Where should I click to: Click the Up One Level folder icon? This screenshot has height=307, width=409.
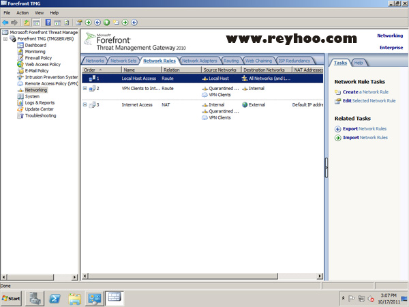(27, 23)
